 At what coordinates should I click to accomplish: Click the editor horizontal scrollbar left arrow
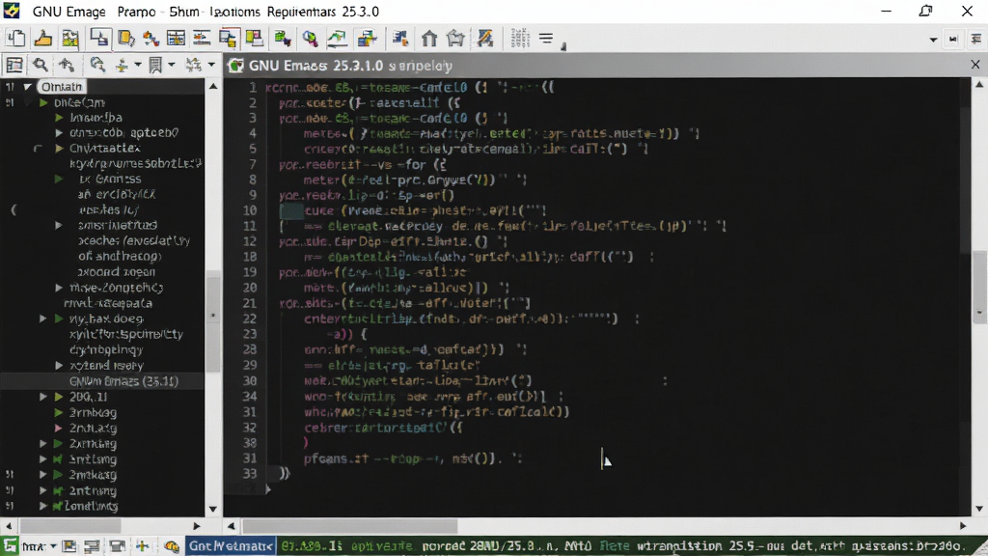click(x=232, y=526)
